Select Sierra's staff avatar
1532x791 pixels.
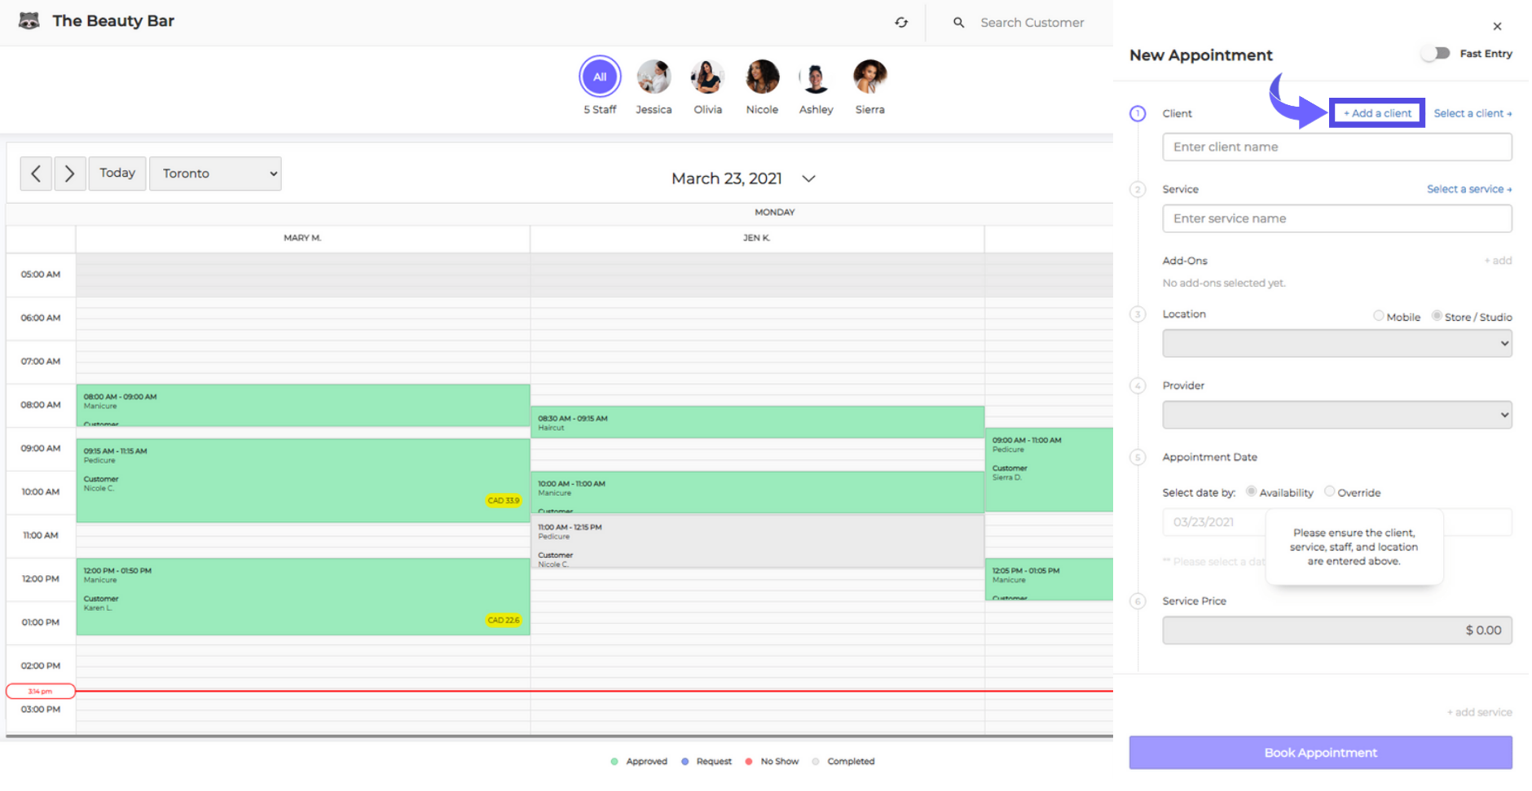(869, 77)
